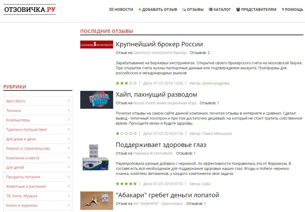
Task: Click the Черника-Ф product picture
Action: point(96,157)
